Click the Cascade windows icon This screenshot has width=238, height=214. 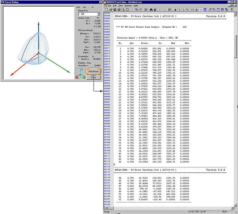point(226,10)
